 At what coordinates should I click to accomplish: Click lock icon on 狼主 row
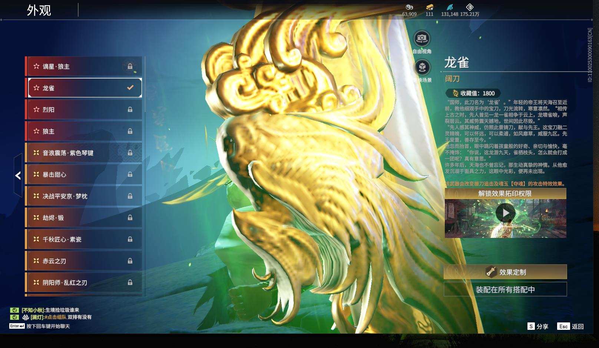(130, 131)
